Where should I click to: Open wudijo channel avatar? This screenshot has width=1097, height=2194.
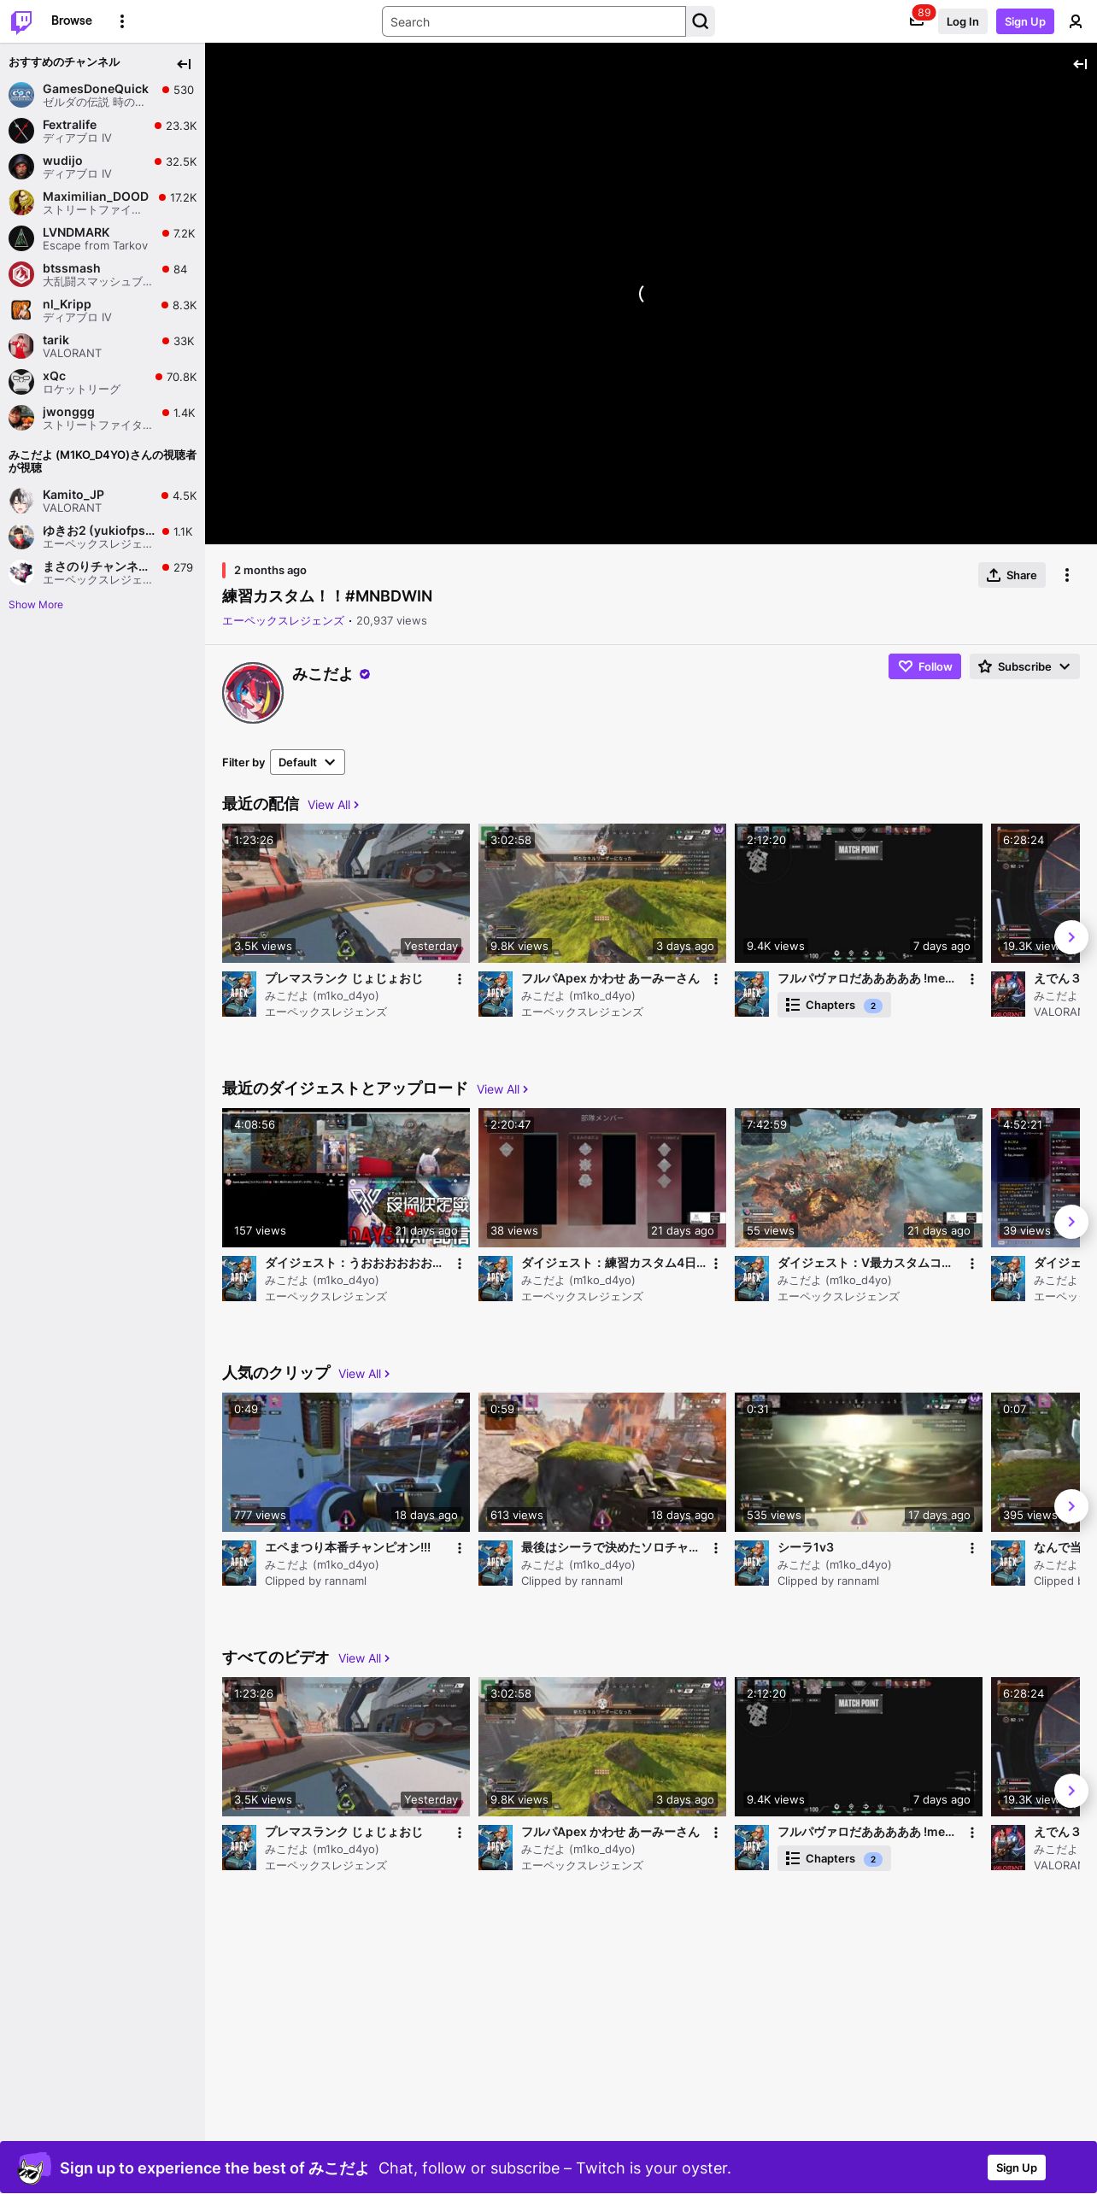[21, 167]
